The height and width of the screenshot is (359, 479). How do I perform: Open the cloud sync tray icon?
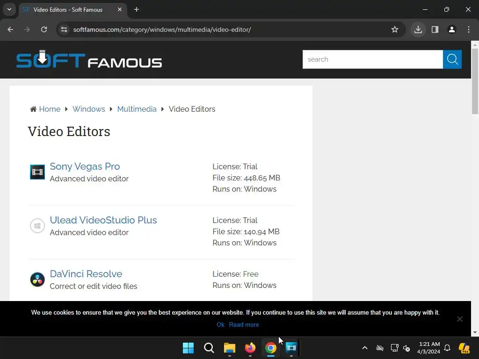point(380,348)
